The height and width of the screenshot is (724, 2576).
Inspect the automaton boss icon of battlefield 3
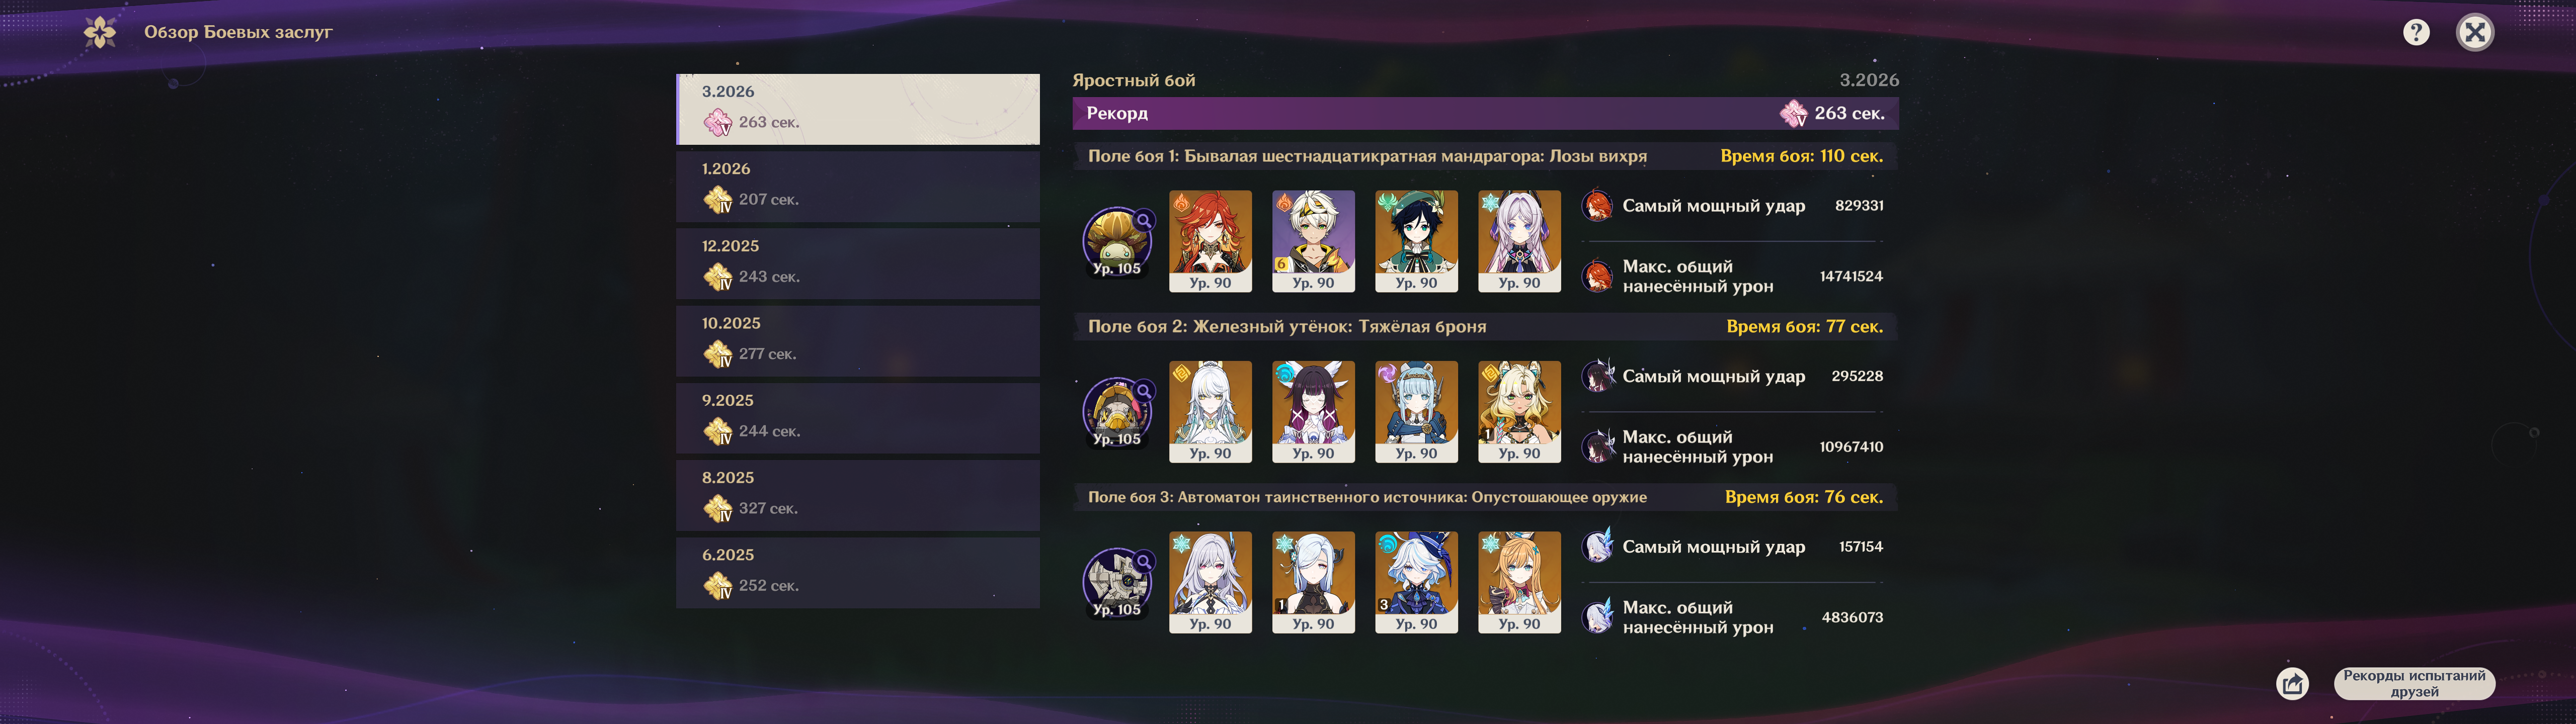1117,582
